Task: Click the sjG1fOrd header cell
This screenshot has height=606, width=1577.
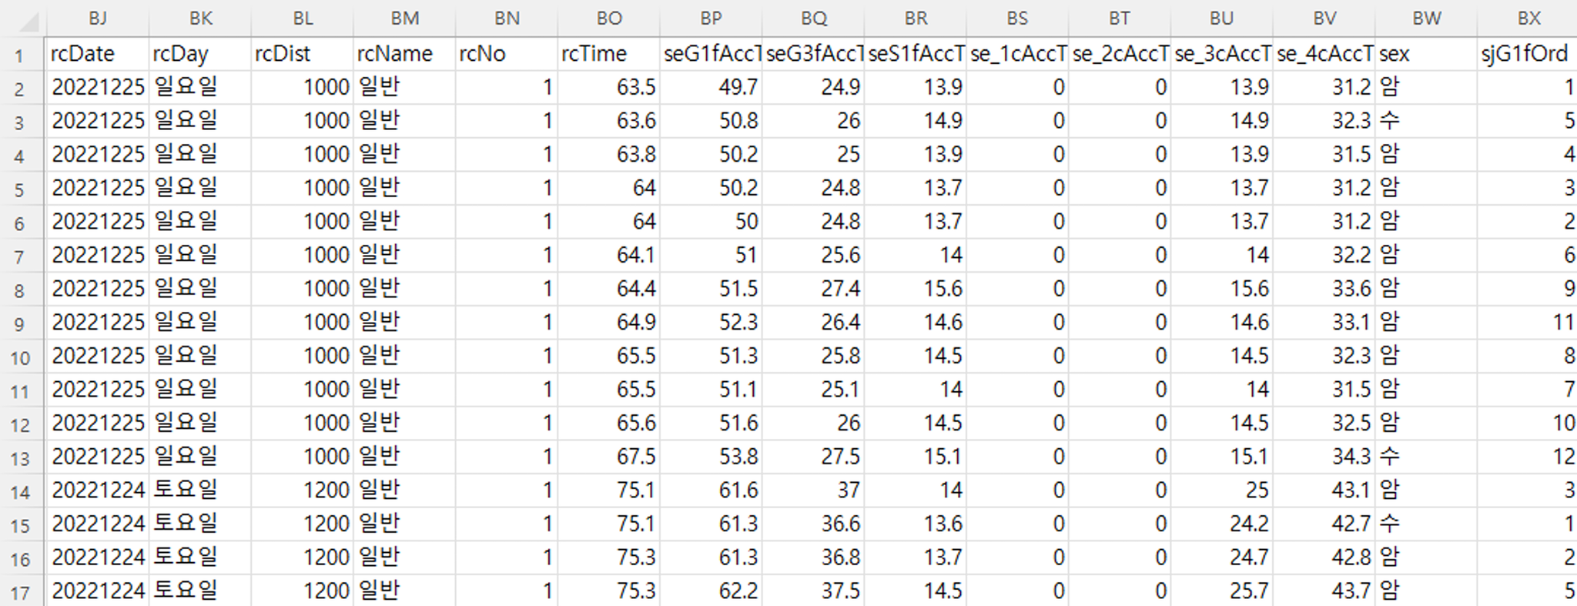Action: pos(1527,54)
